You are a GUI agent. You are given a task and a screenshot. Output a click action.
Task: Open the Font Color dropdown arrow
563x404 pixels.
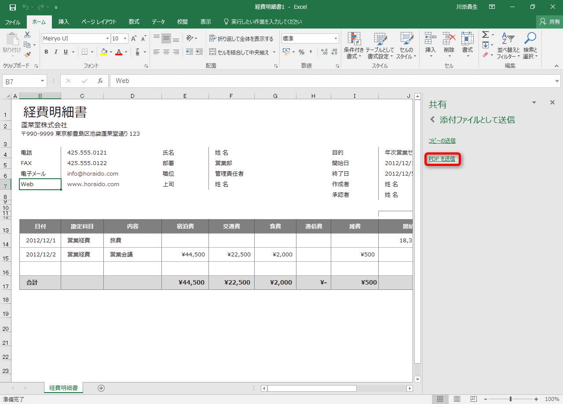click(126, 52)
